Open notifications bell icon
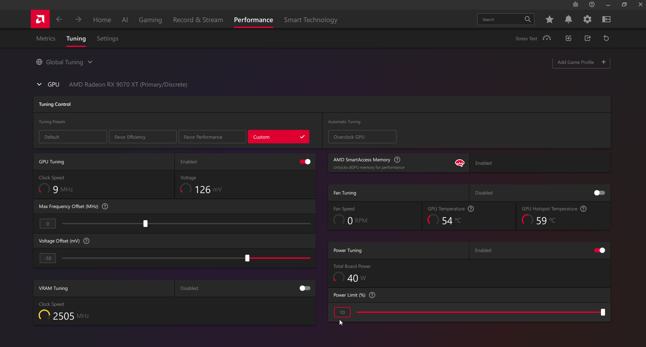 coord(568,20)
